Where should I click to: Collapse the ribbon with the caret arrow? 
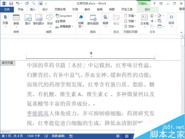pyautogui.click(x=181, y=33)
